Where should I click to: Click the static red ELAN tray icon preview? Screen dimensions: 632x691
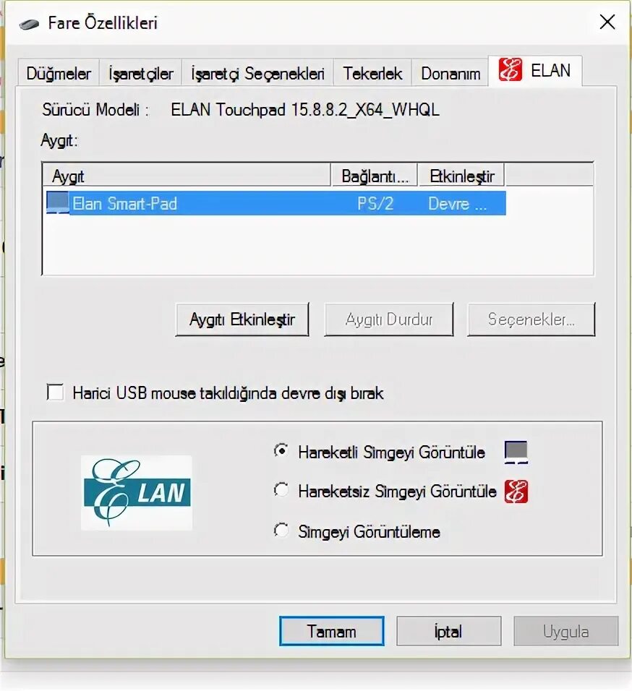coord(516,491)
